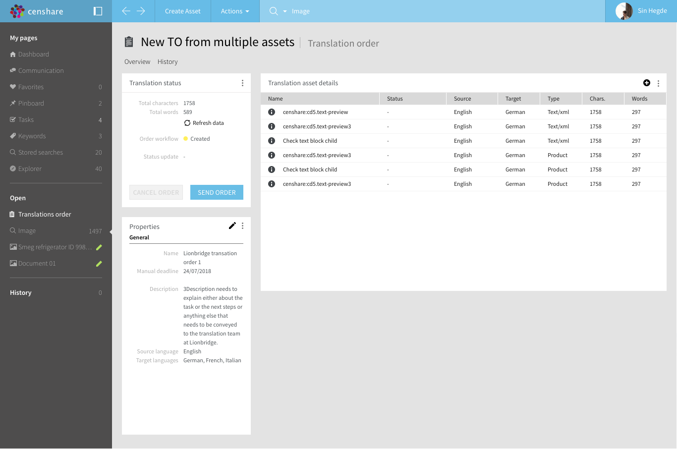Sort table by Words column header

[x=639, y=99]
